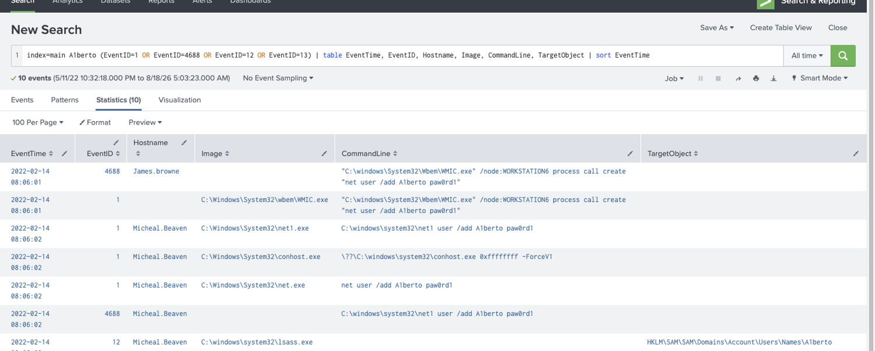Edit the EventID column with the pencil icon

[x=116, y=143]
